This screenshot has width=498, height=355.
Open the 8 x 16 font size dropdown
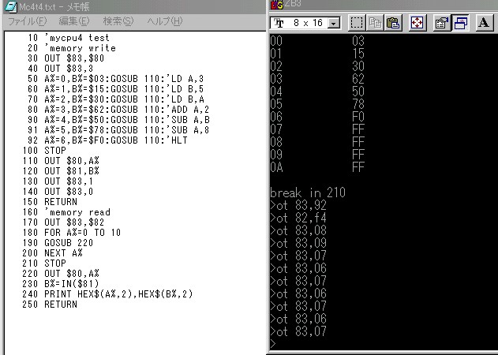coord(334,23)
